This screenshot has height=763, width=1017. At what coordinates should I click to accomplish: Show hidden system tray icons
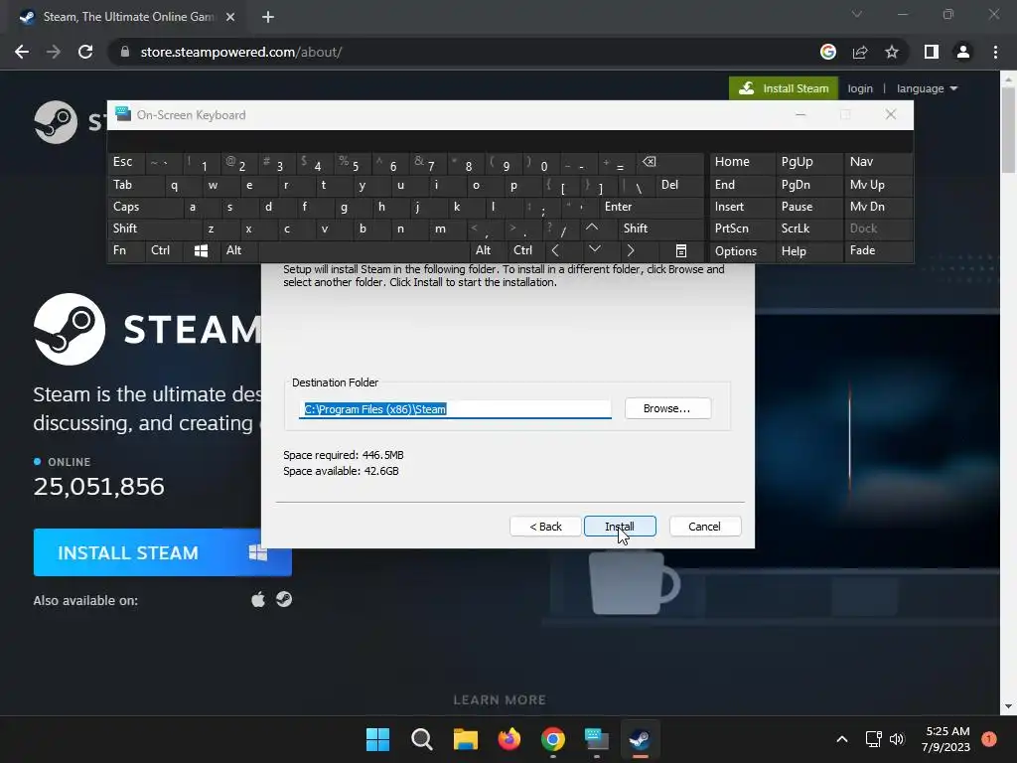pyautogui.click(x=842, y=739)
